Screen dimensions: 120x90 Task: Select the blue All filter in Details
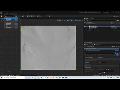click(x=117, y=55)
